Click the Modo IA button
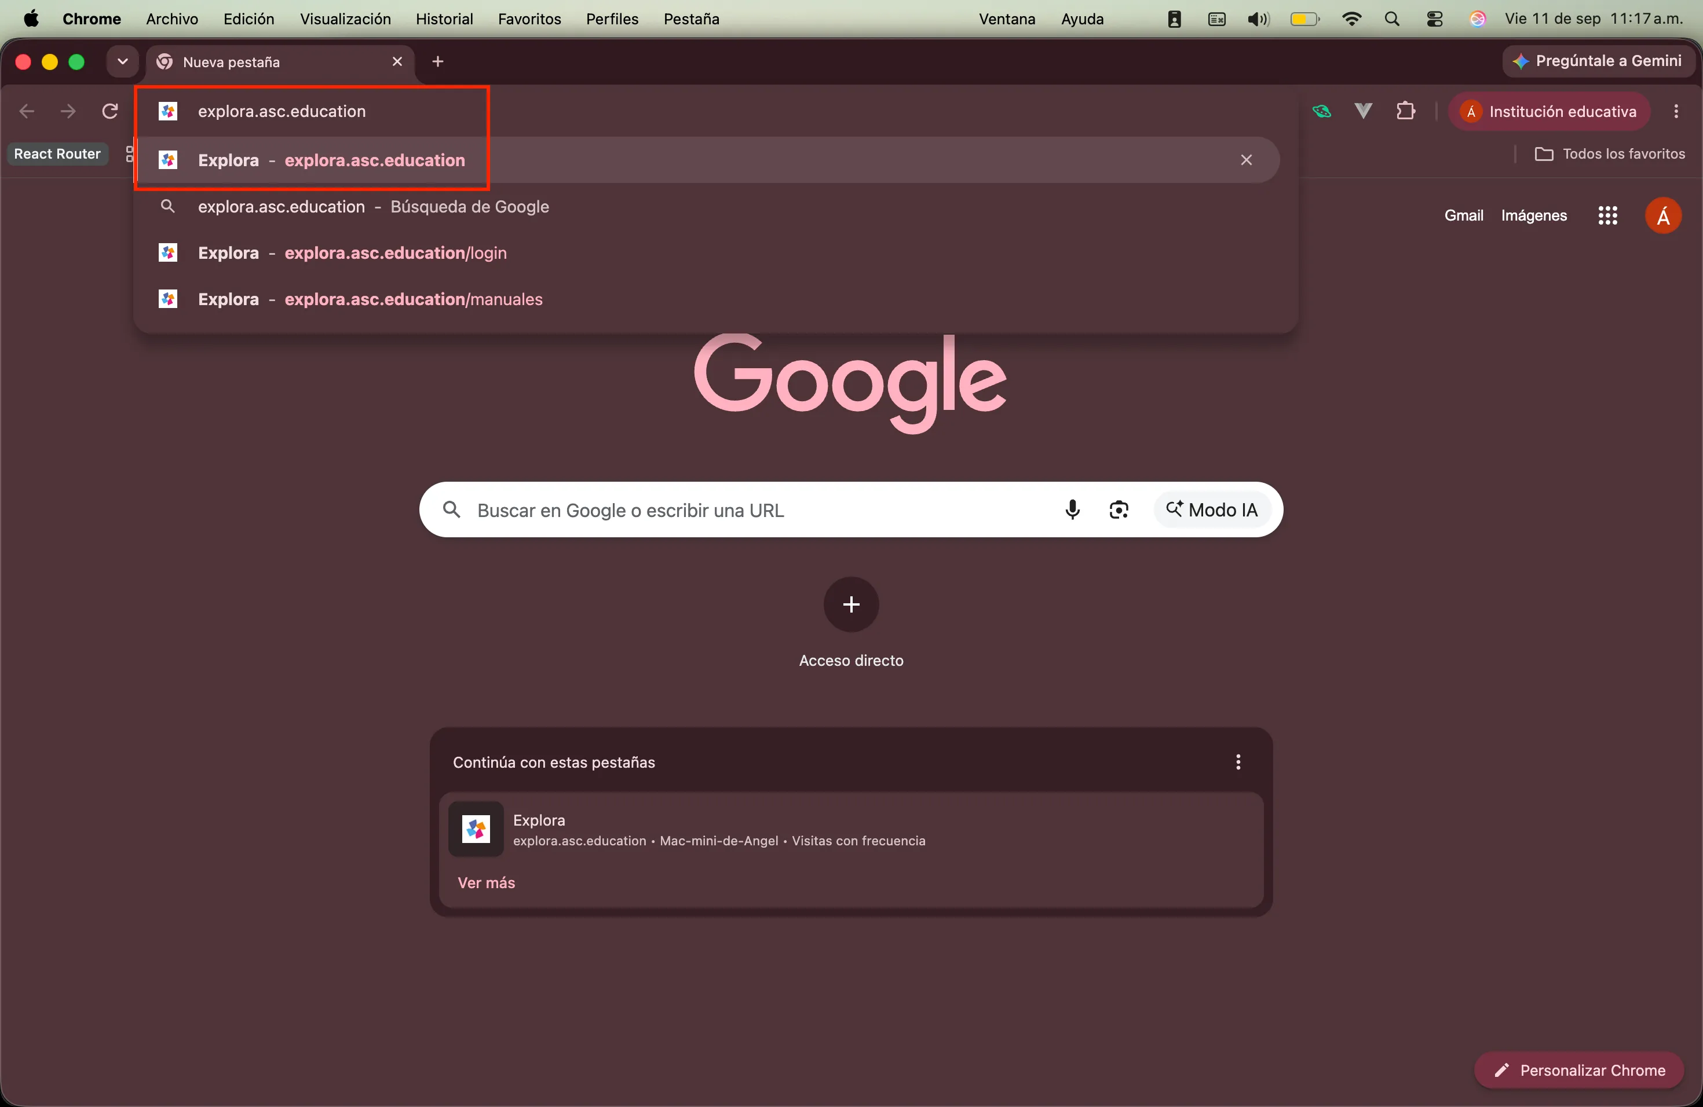Screen dimensions: 1703x1107 point(1212,510)
